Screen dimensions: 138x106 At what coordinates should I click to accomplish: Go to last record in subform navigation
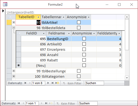[53, 83]
